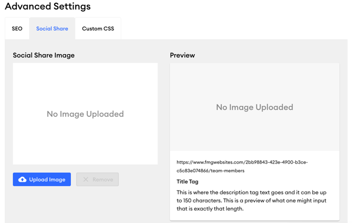The height and width of the screenshot is (223, 352).
Task: Click the X icon beside Remove
Action: tap(86, 179)
